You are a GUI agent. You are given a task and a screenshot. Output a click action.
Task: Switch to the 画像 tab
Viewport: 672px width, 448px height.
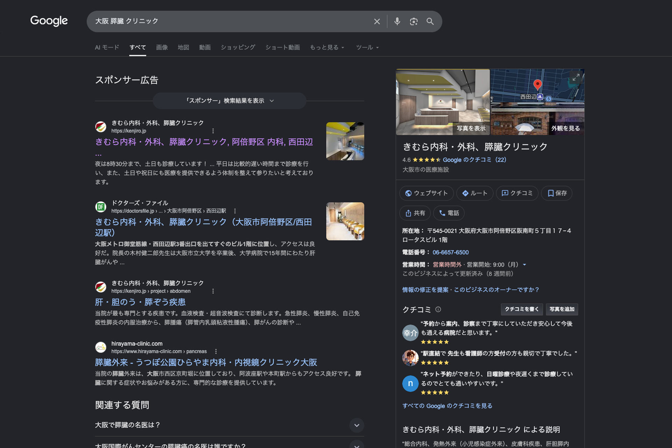point(162,47)
